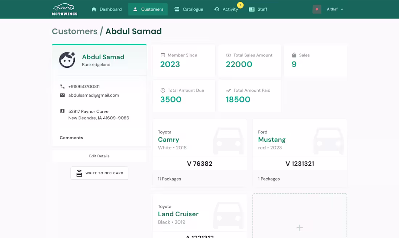Go back via Customers breadcrumb link
This screenshot has height=238, width=399.
coord(75,31)
